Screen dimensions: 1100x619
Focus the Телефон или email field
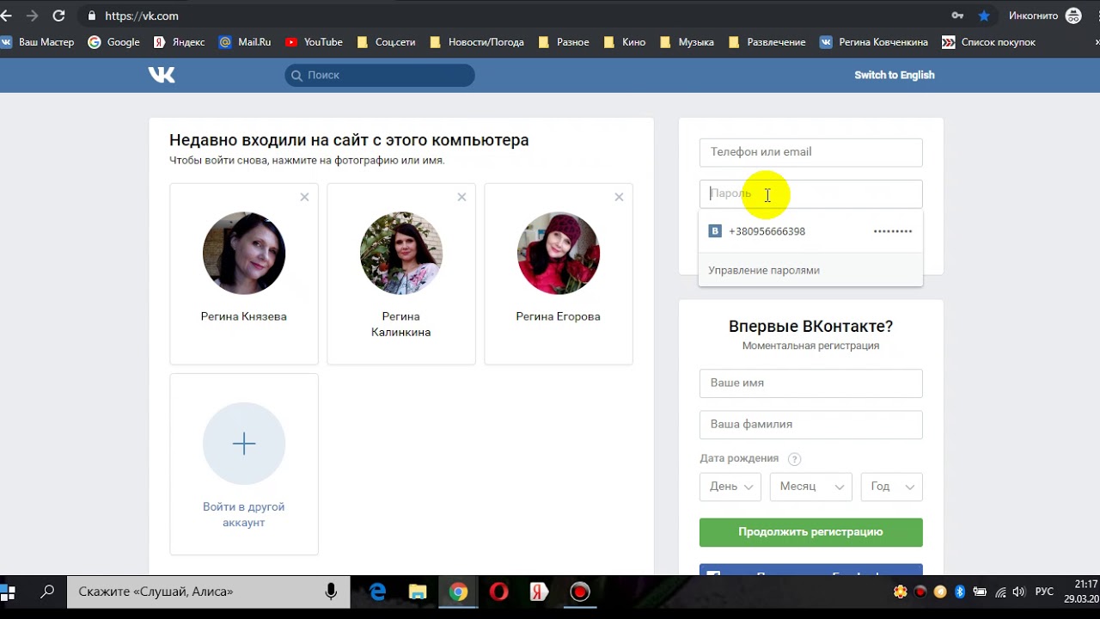tap(811, 152)
